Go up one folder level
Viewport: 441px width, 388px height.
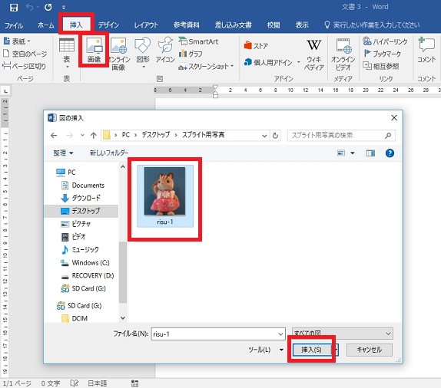tap(94, 136)
